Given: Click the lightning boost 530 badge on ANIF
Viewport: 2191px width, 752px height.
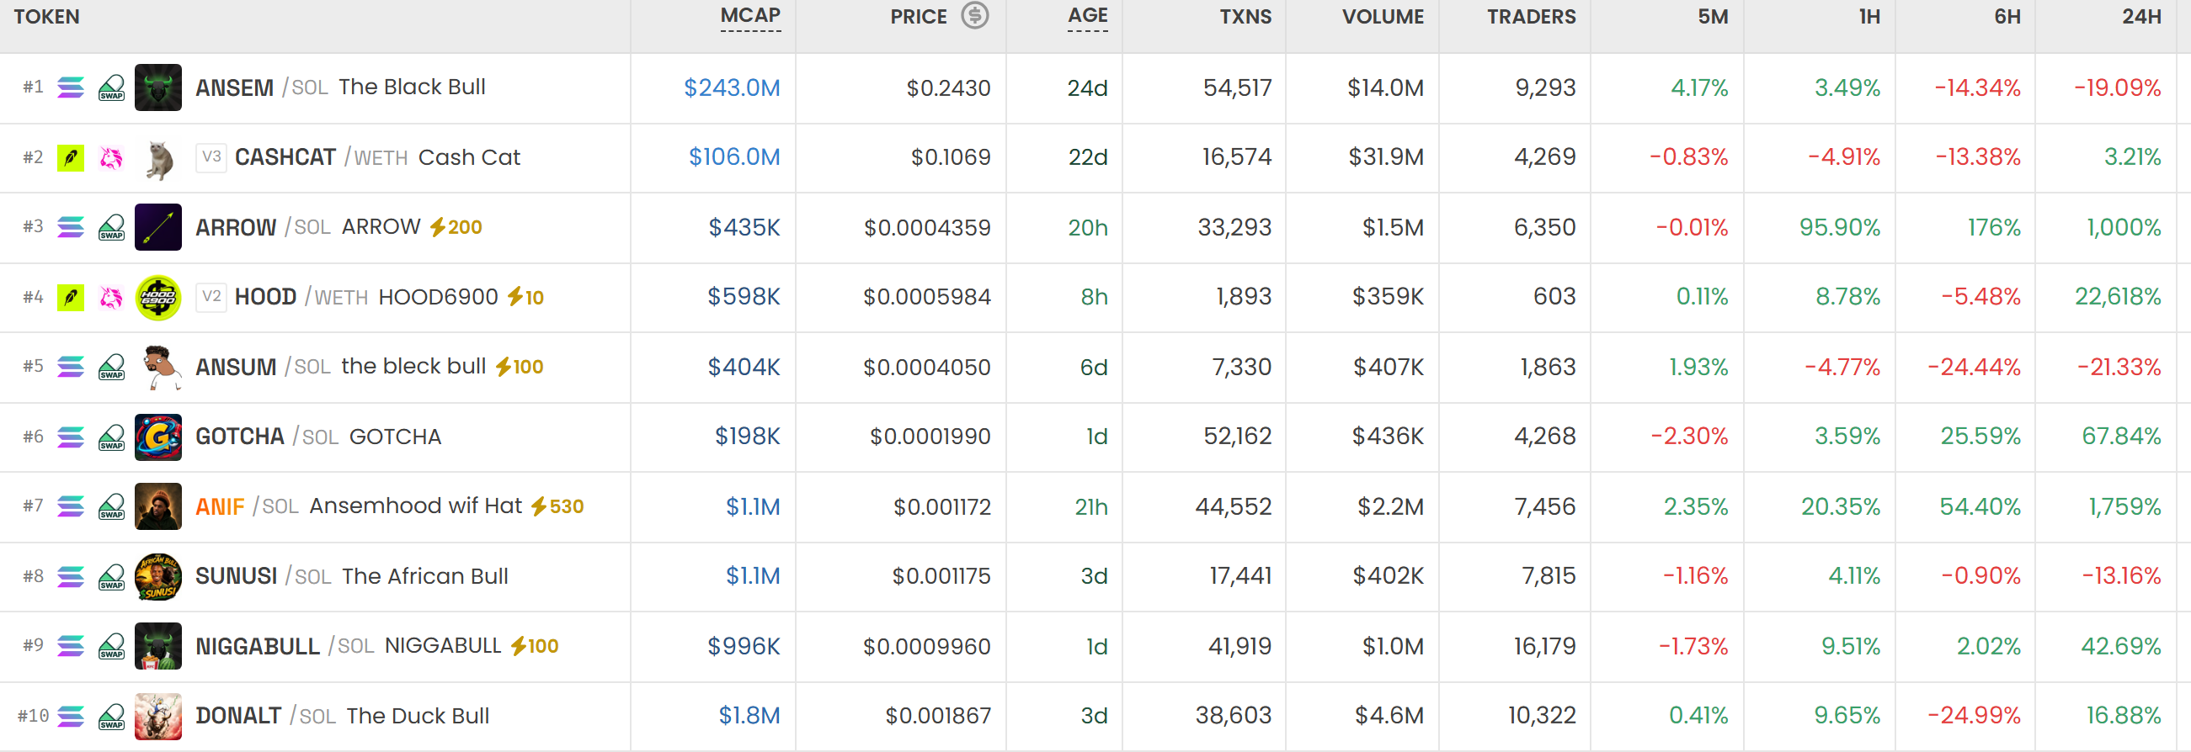Looking at the screenshot, I should 558,506.
